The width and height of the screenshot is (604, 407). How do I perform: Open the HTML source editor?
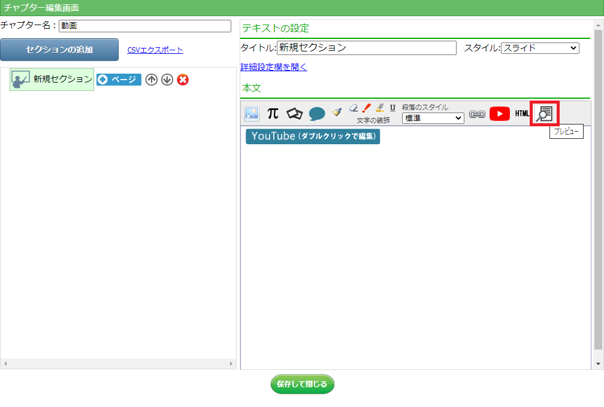[522, 114]
